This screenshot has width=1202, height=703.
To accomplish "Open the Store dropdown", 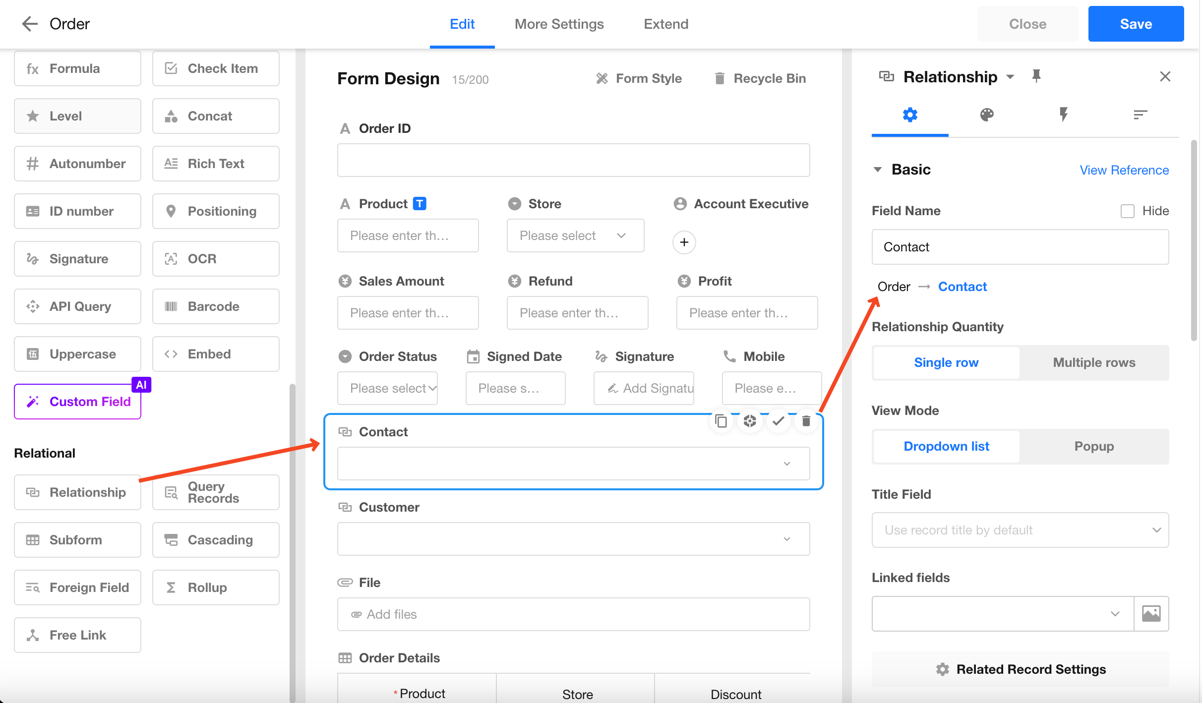I will click(575, 235).
